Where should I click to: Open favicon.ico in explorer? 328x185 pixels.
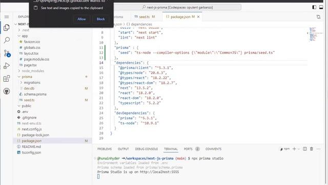tap(32, 42)
